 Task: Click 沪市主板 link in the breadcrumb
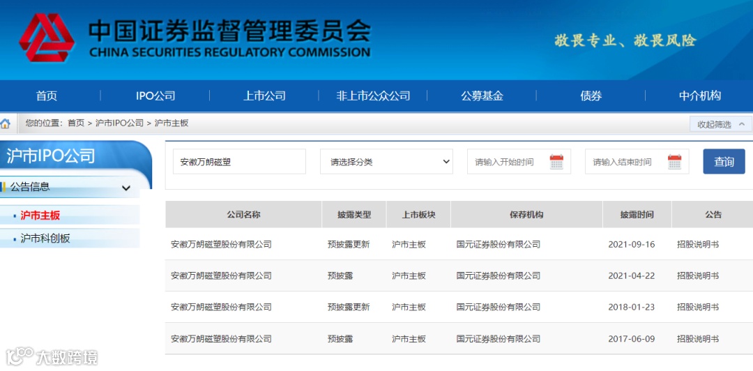(172, 123)
